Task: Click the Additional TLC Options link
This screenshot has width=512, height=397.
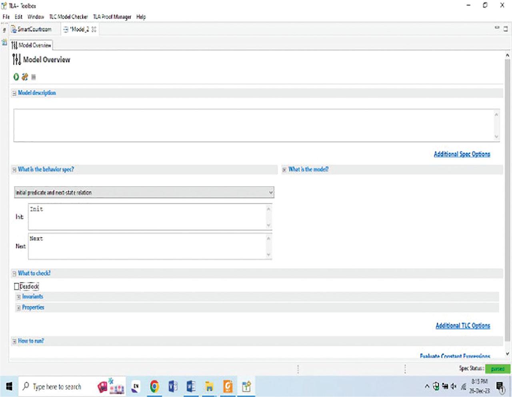Action: coord(462,326)
